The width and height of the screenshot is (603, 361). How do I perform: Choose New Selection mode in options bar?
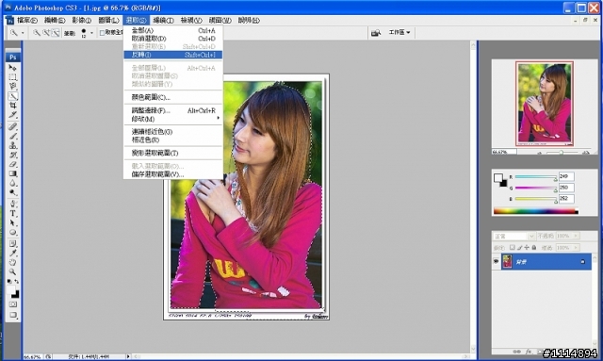[36, 33]
